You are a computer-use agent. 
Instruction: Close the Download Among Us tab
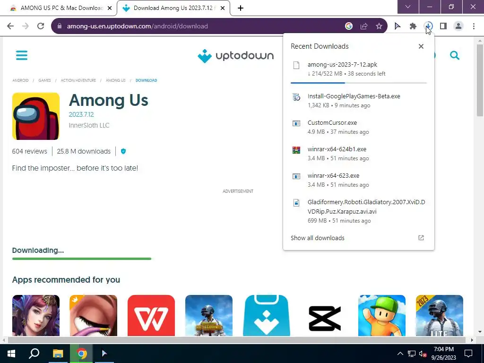tap(223, 9)
